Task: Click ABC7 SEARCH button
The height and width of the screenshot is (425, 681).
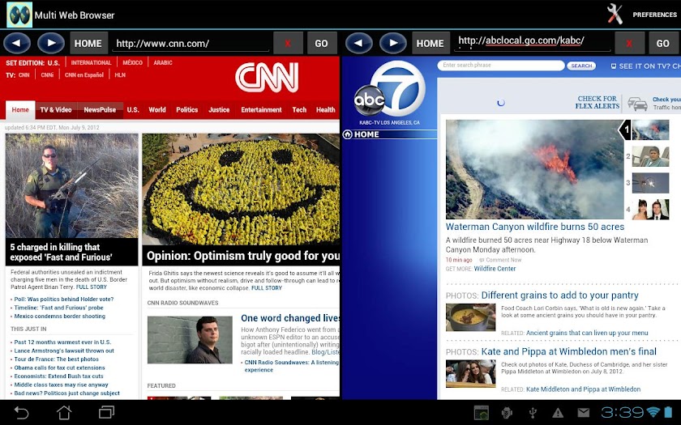Action: click(x=581, y=66)
